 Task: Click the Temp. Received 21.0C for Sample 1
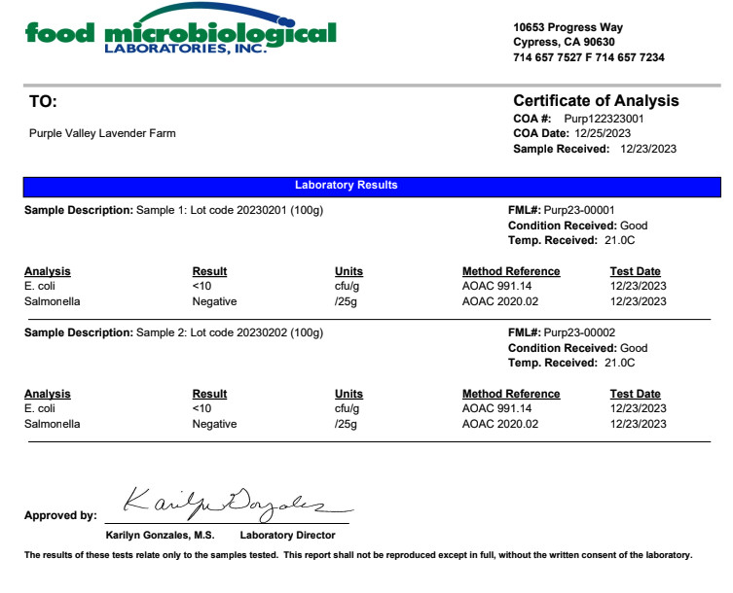[619, 240]
